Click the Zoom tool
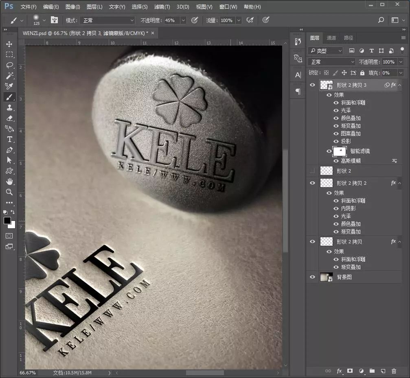Image resolution: width=410 pixels, height=378 pixels. (x=9, y=192)
